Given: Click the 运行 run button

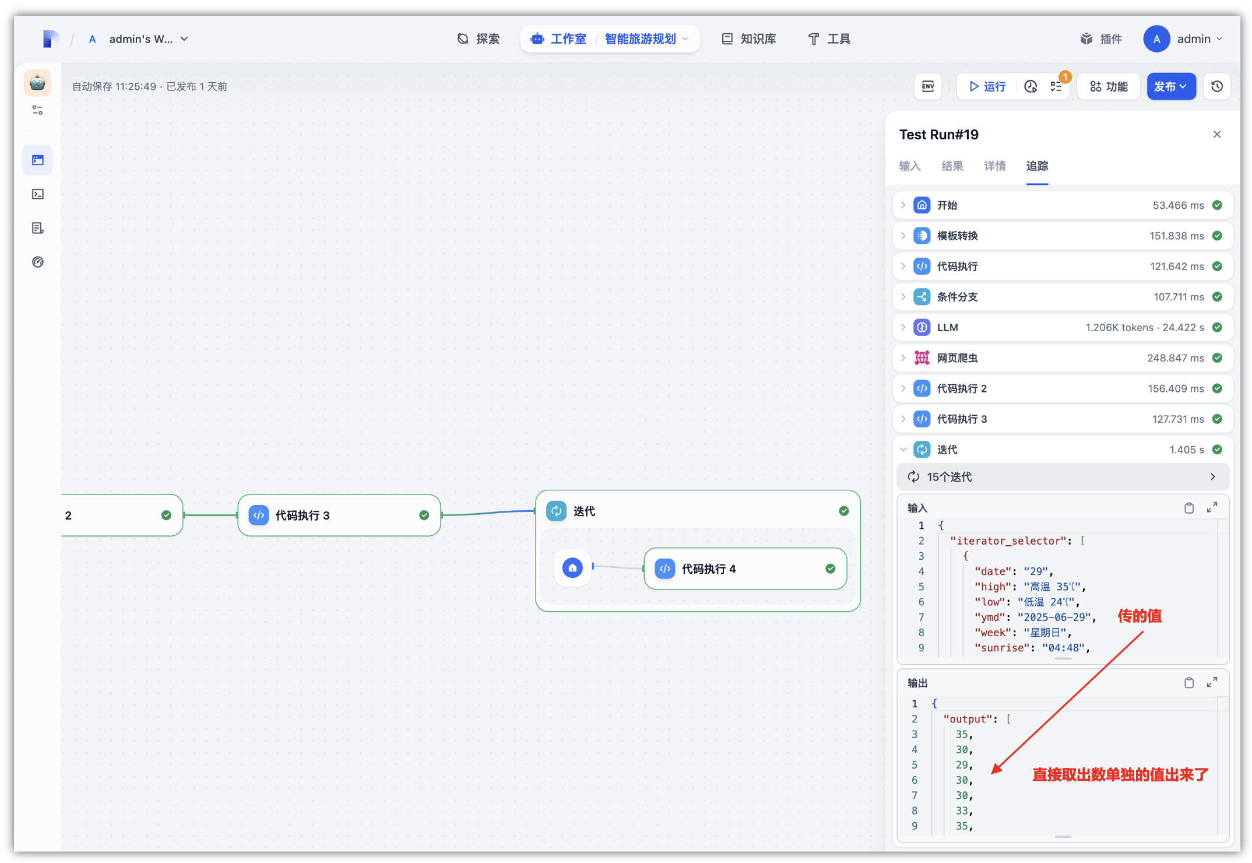Looking at the screenshot, I should [987, 86].
